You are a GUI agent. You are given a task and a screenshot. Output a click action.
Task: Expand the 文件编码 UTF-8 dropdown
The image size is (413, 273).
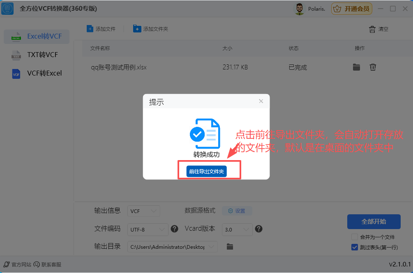[x=148, y=229]
